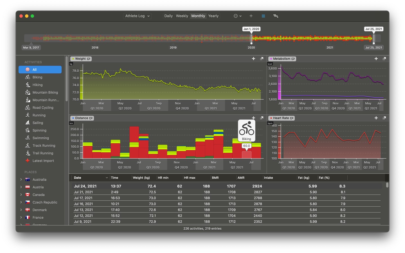The image size is (405, 253).
Task: Click the Mar 9, 2017 timeline marker
Action: 31,48
